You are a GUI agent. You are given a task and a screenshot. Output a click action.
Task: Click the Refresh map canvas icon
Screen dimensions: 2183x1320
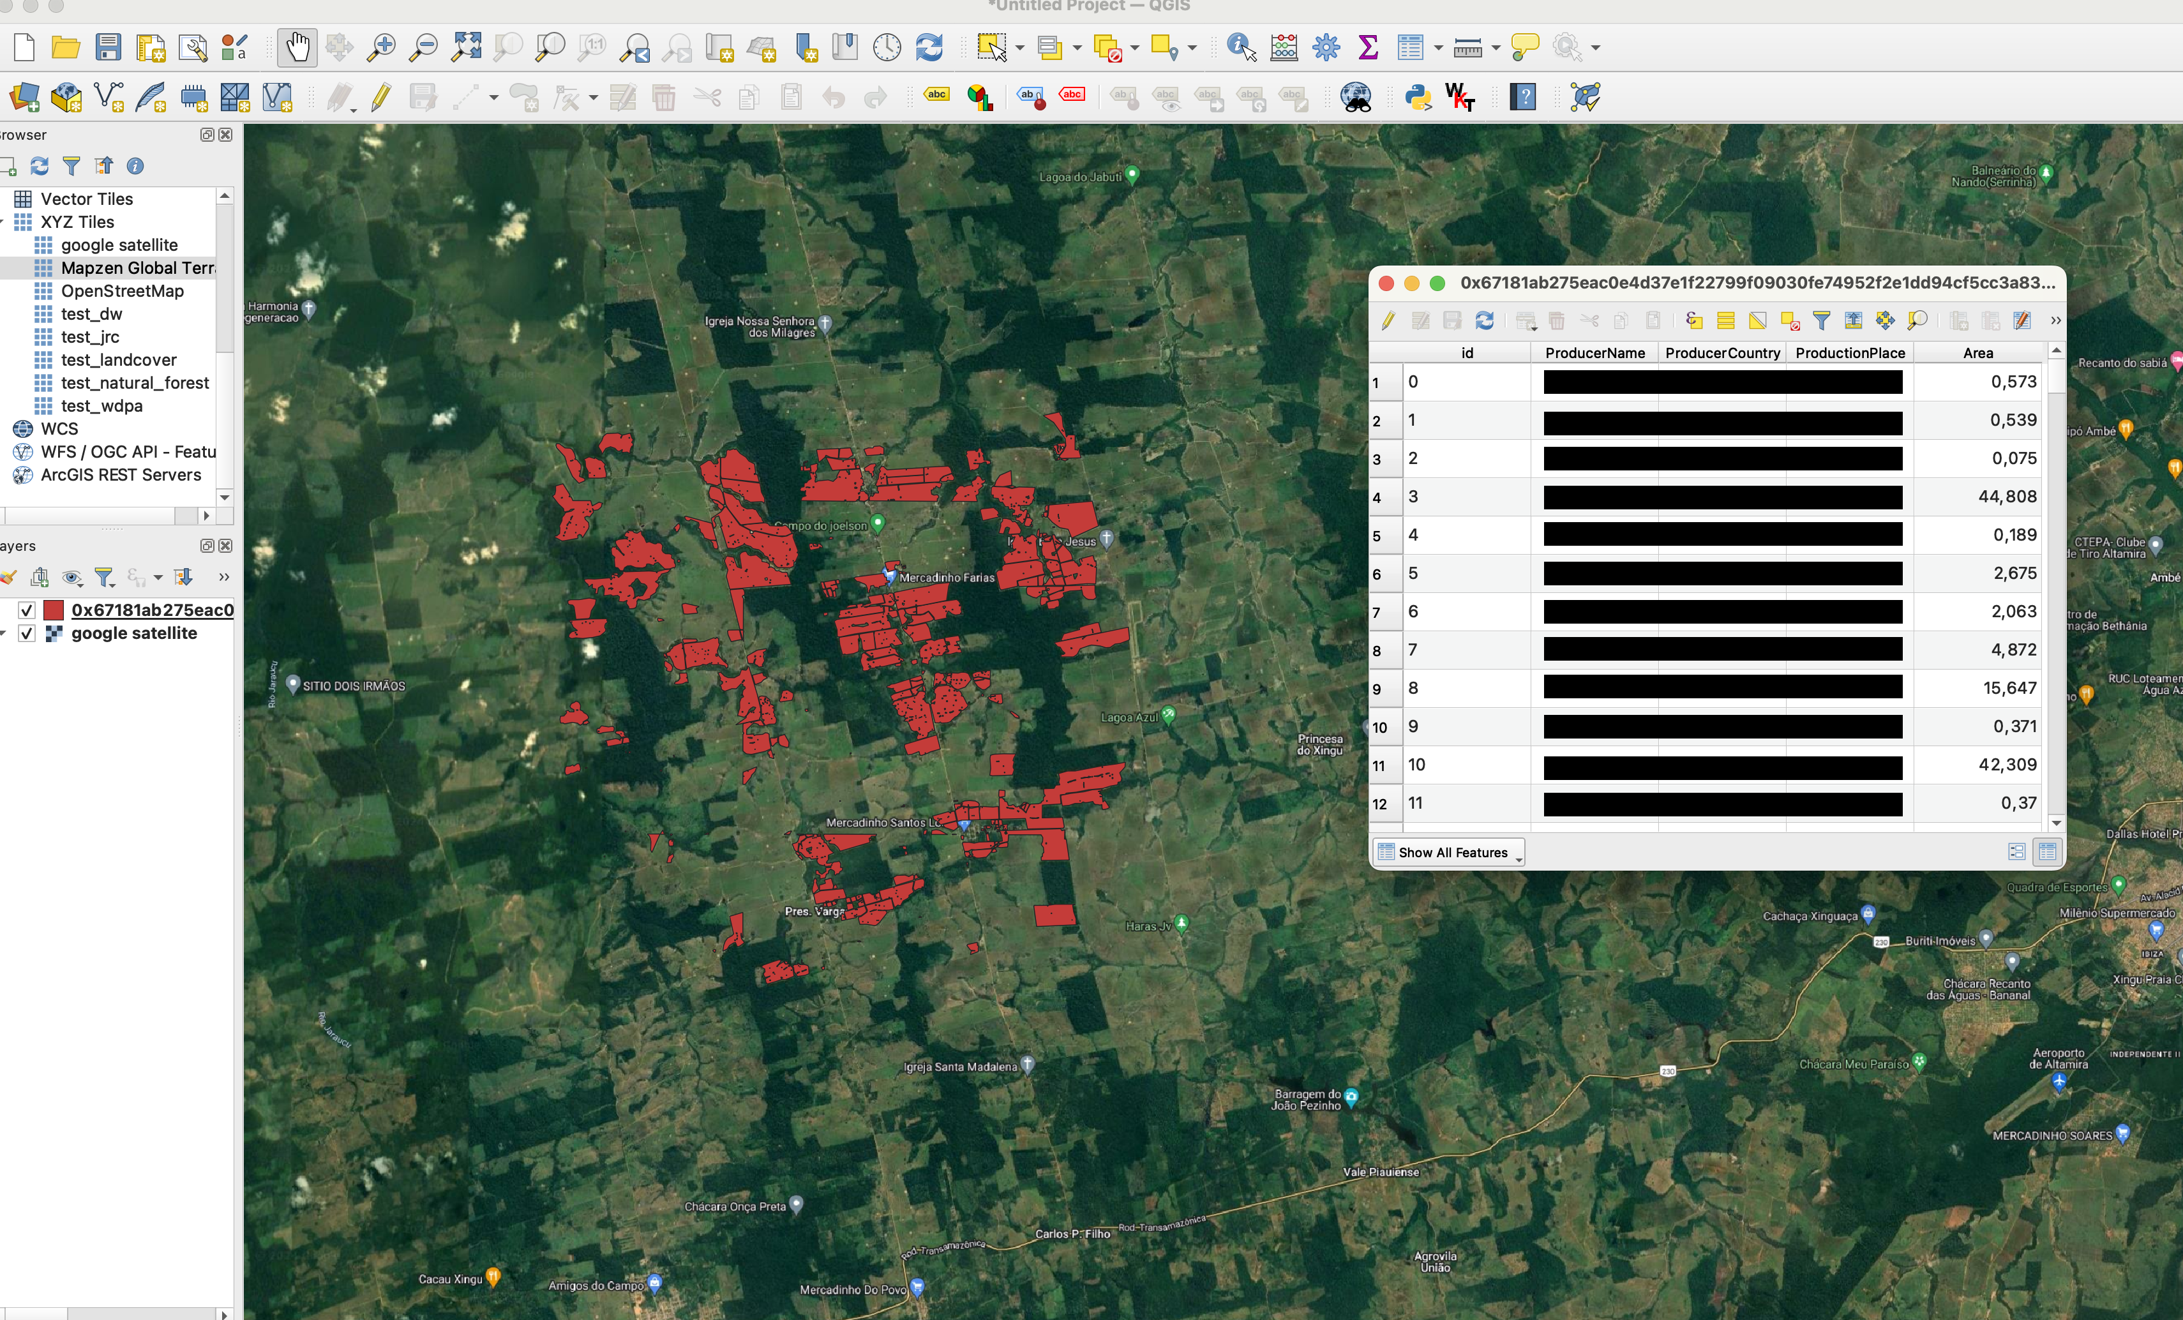[929, 47]
